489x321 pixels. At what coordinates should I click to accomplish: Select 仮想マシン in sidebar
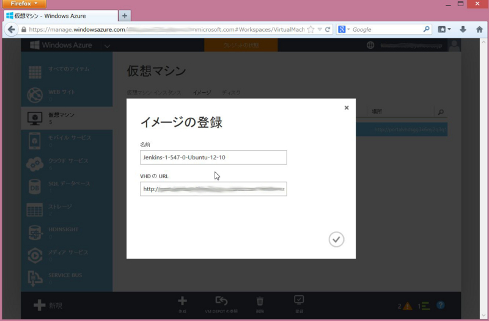[x=67, y=118]
